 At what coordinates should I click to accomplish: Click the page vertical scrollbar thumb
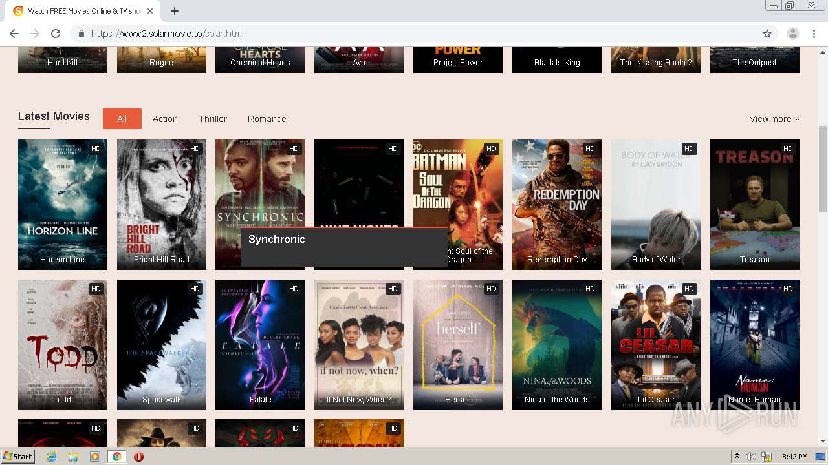tap(823, 168)
